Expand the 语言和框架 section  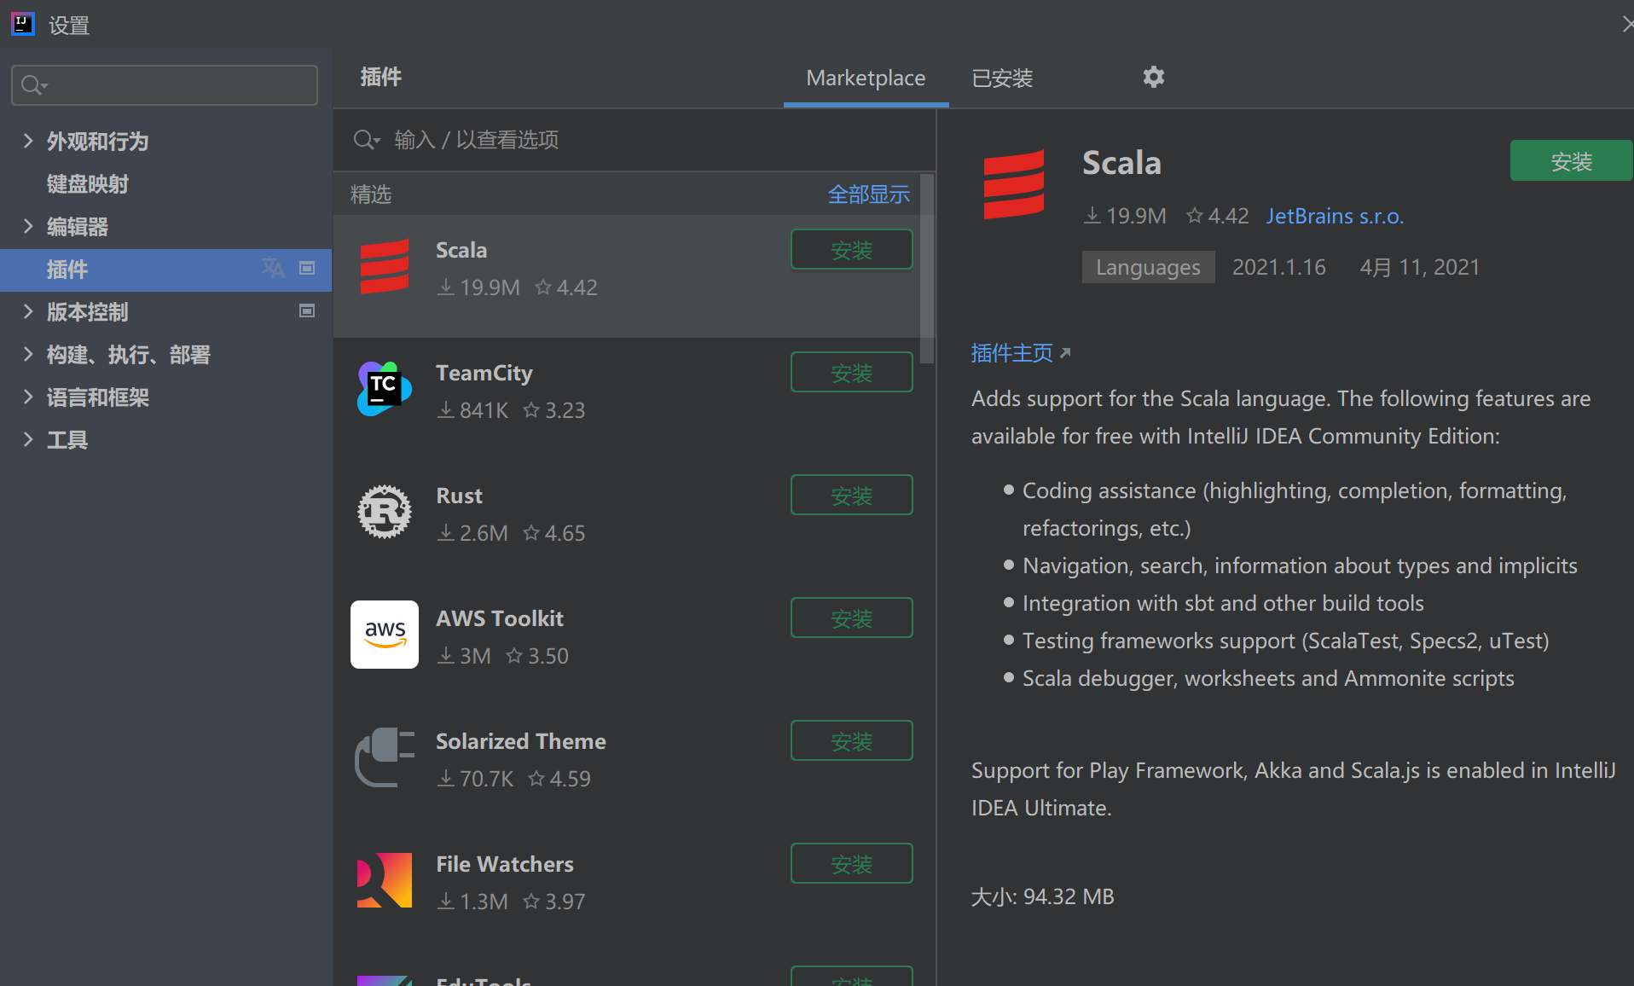click(x=28, y=397)
